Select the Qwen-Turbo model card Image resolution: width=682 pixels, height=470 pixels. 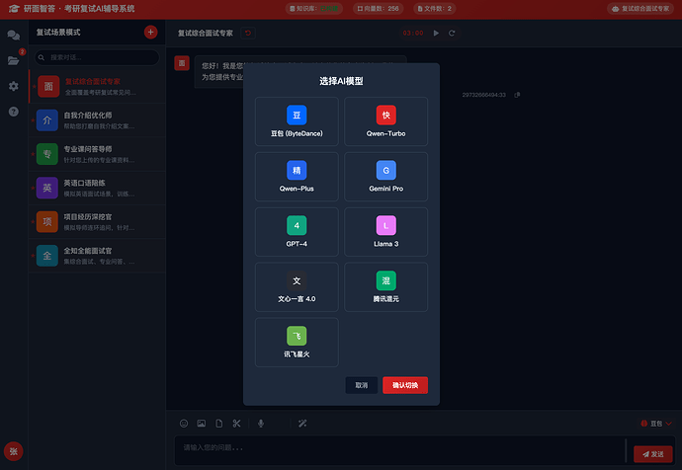click(385, 121)
